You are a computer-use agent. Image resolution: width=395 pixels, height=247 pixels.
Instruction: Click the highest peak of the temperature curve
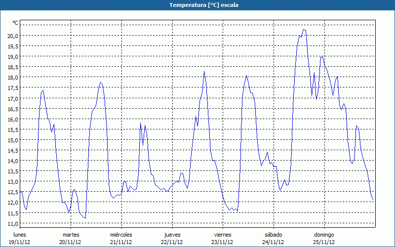[304, 30]
